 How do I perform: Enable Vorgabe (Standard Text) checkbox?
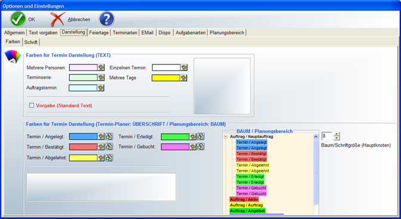tap(32, 105)
